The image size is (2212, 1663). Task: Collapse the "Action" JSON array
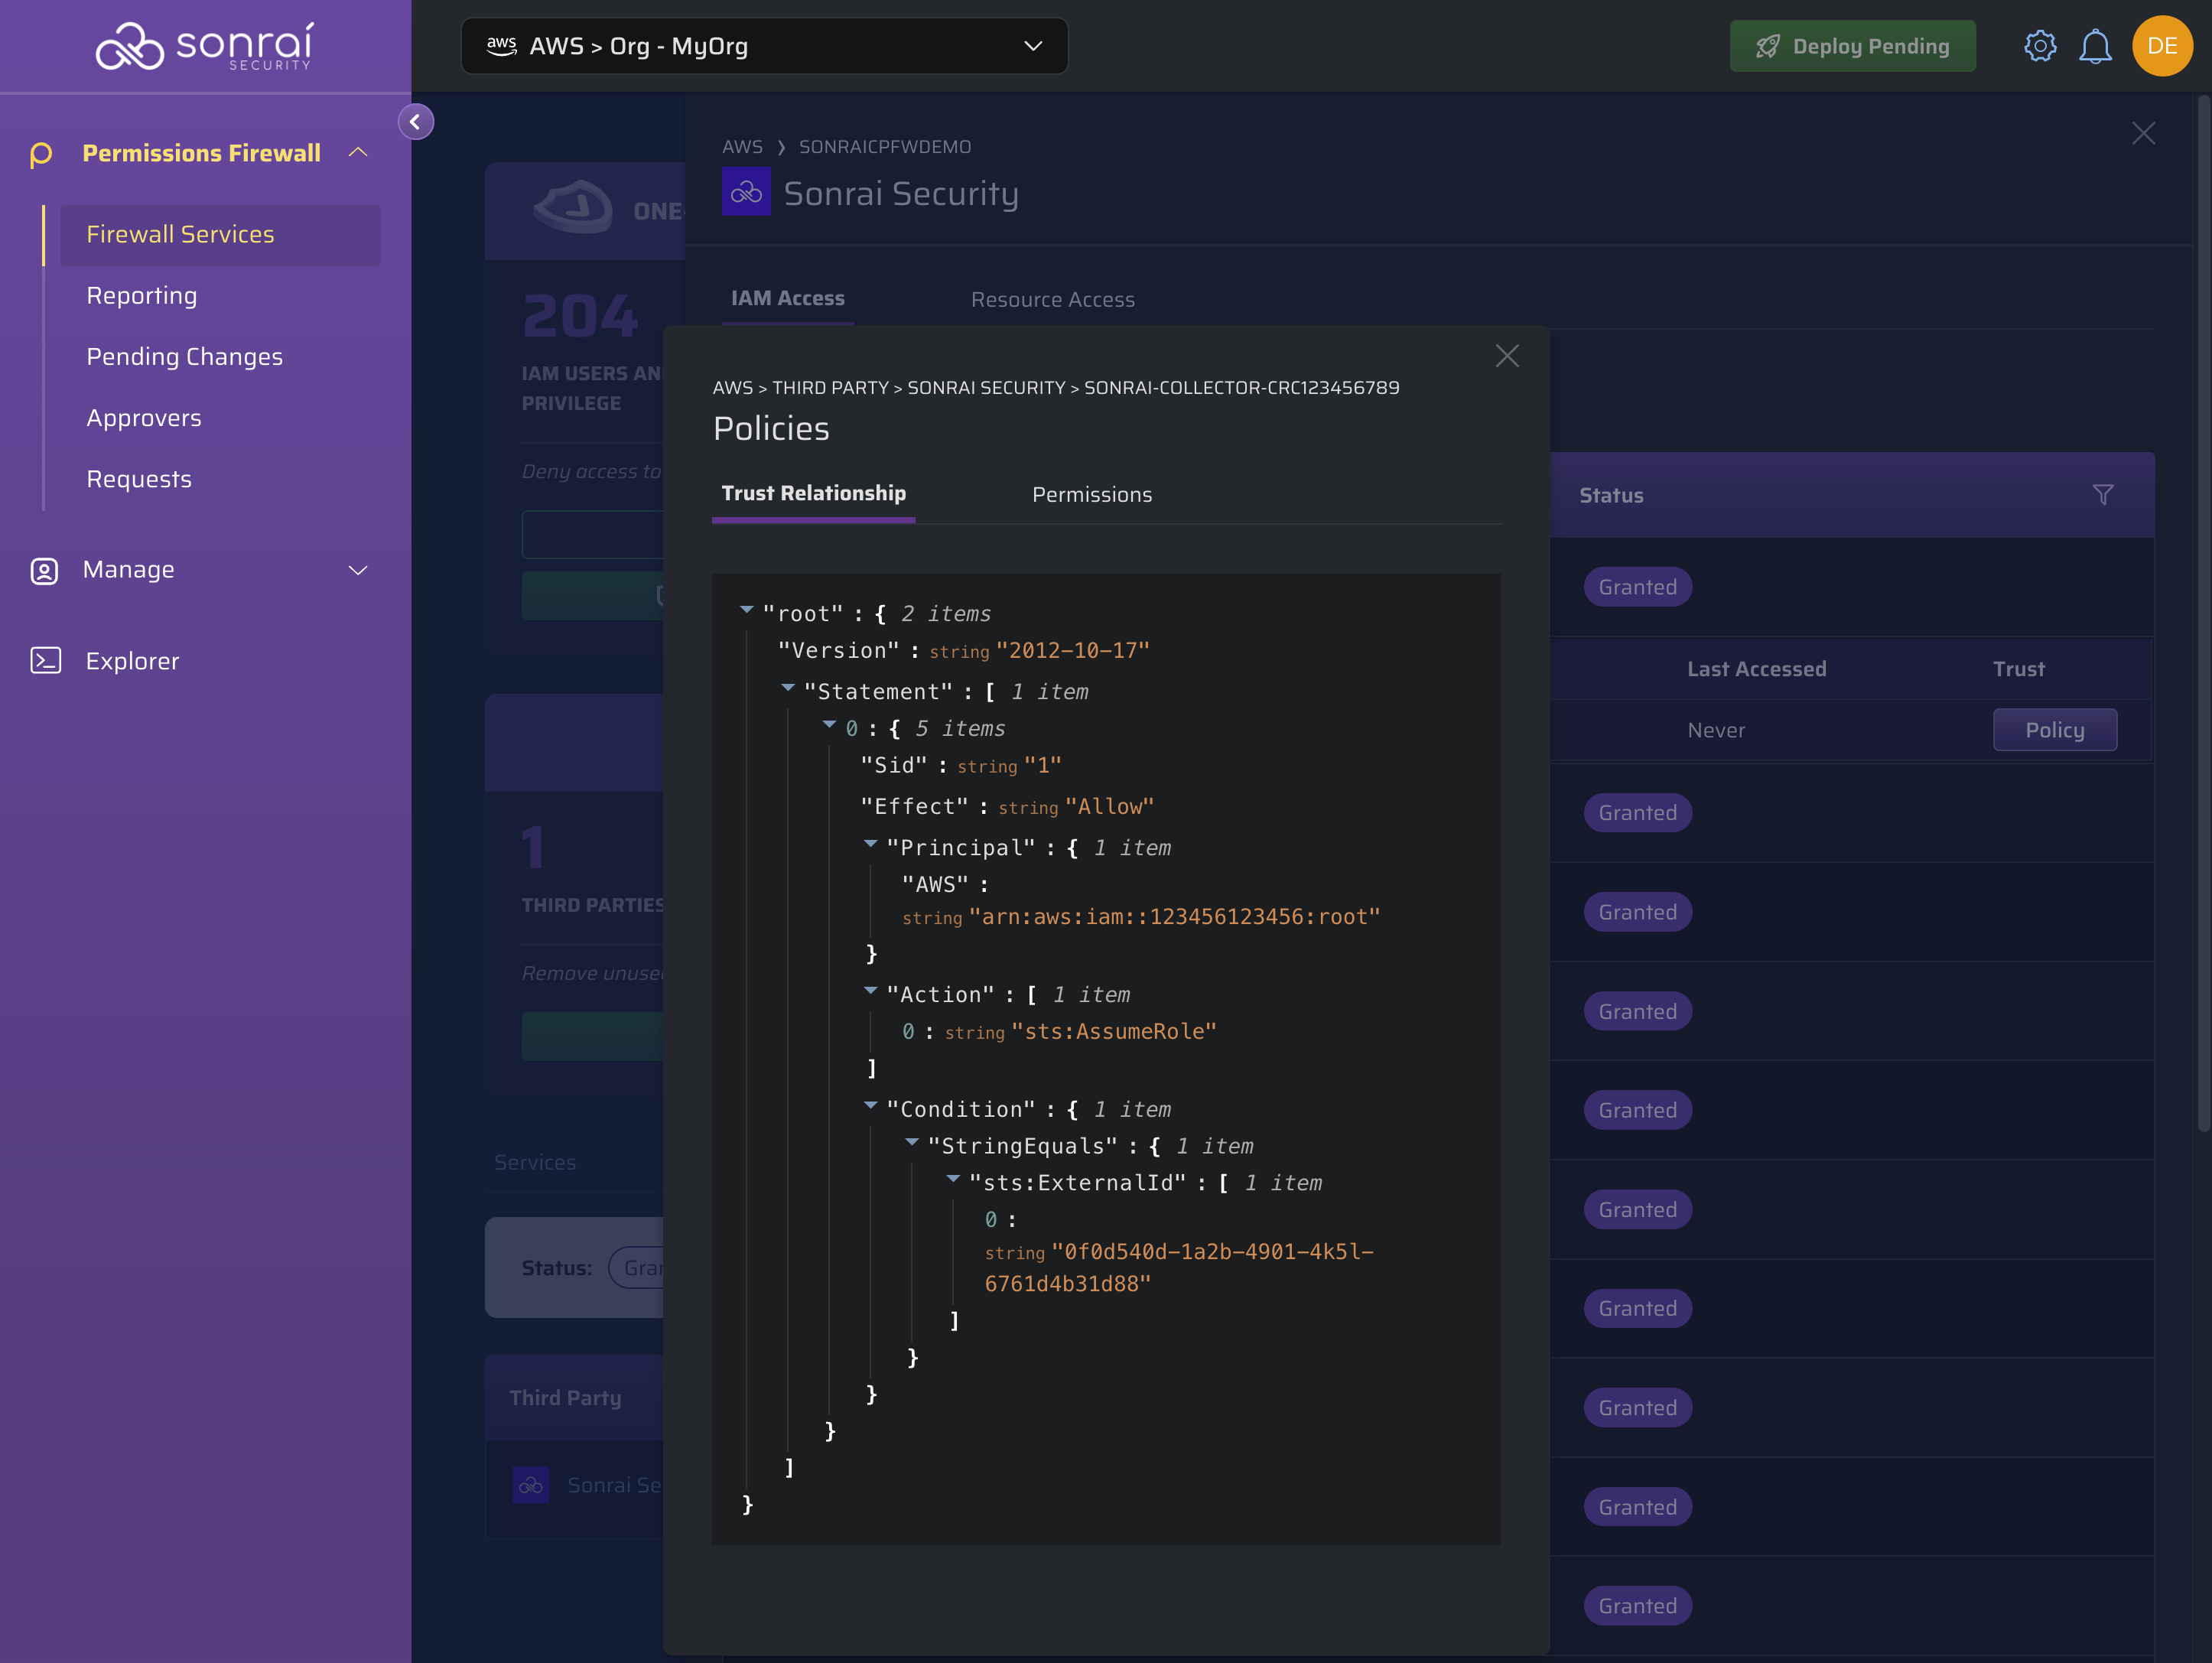coord(870,990)
